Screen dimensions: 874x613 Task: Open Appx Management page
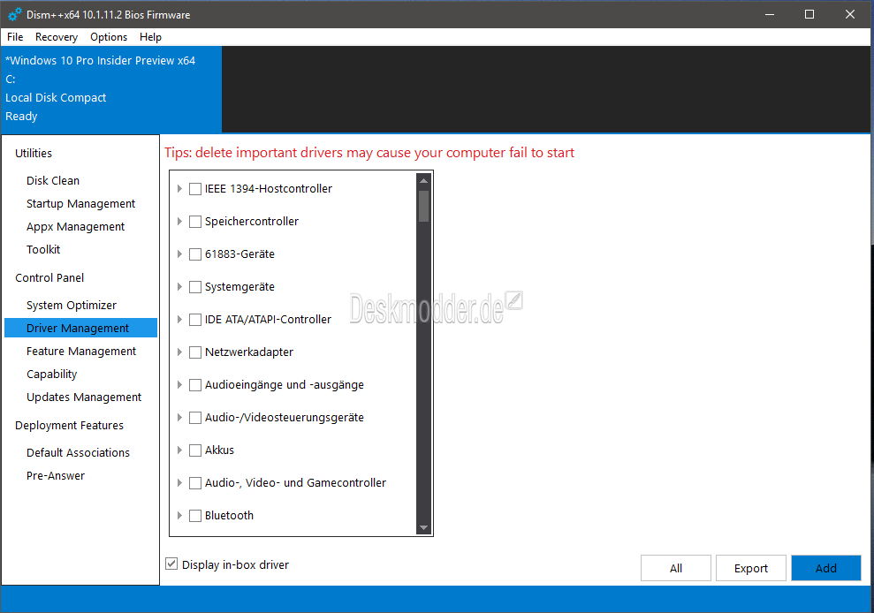click(75, 226)
